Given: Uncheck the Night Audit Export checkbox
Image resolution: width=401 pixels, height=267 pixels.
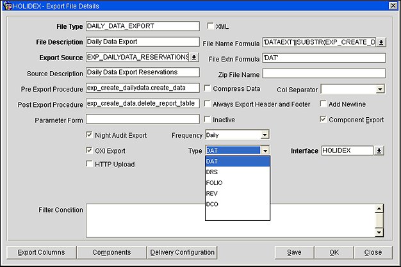Looking at the screenshot, I should [89, 135].
